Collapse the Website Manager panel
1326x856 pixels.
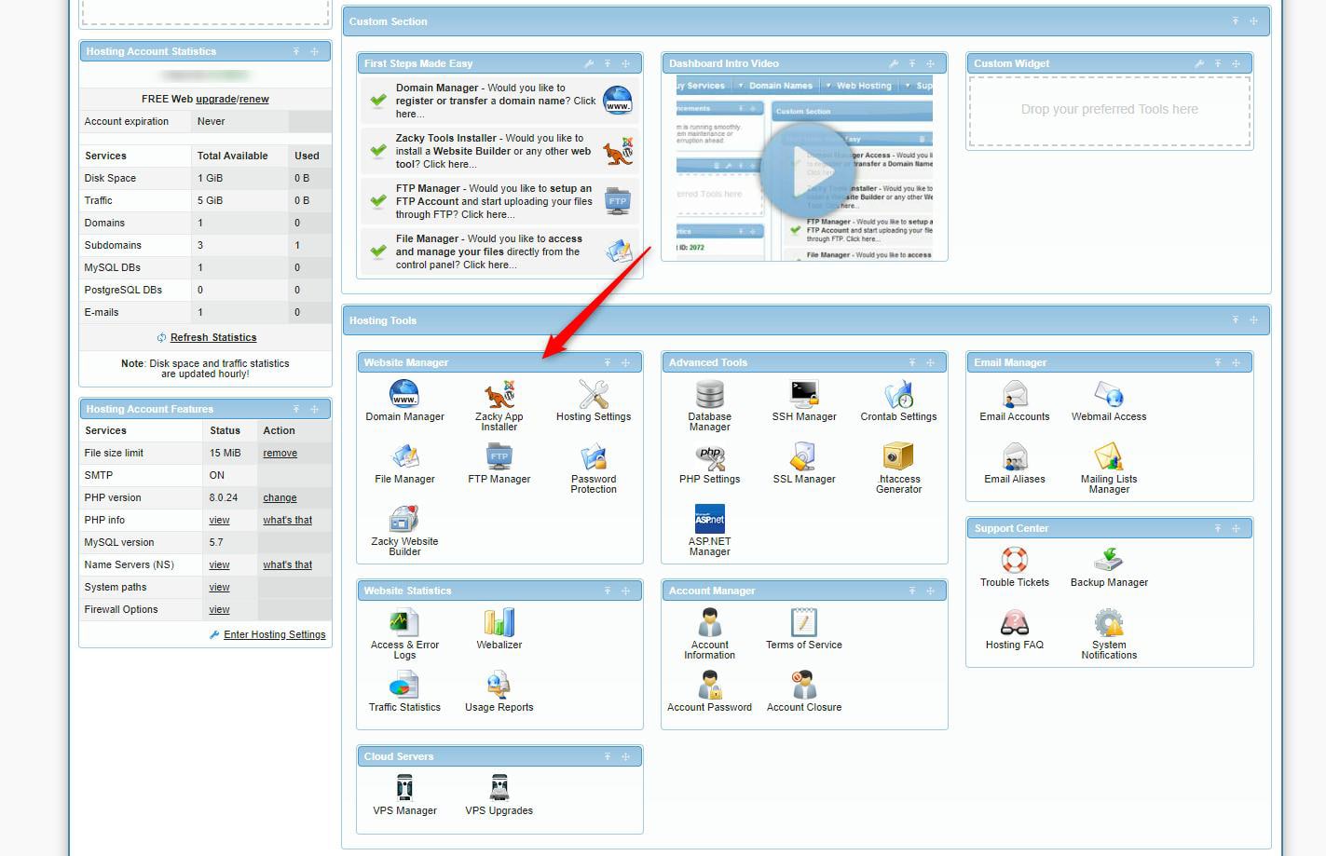tap(608, 362)
